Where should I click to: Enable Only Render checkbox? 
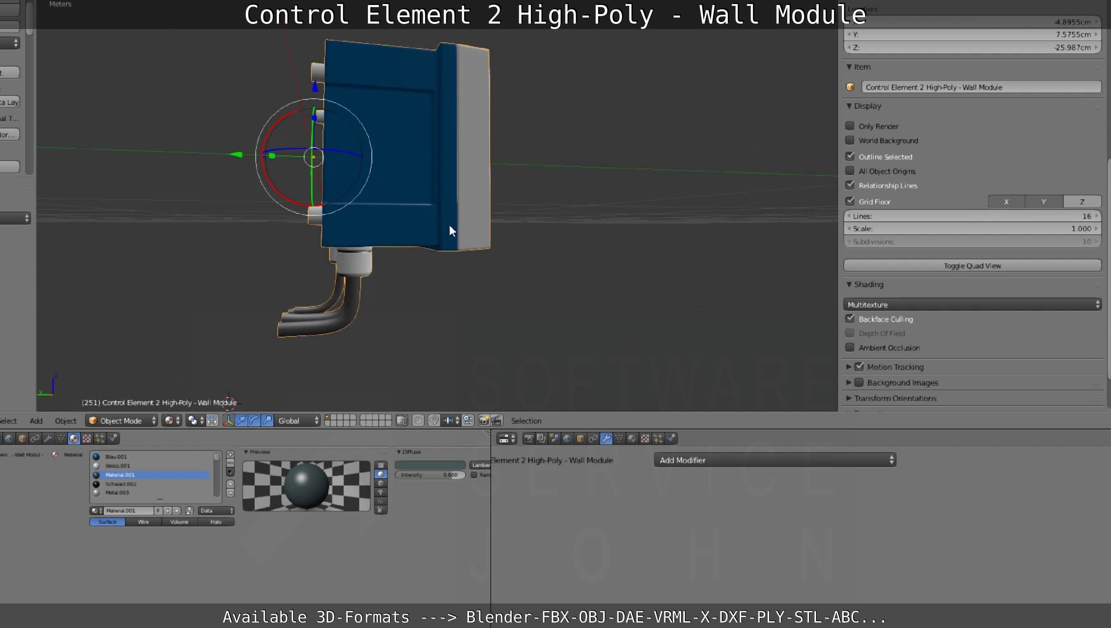(x=850, y=126)
